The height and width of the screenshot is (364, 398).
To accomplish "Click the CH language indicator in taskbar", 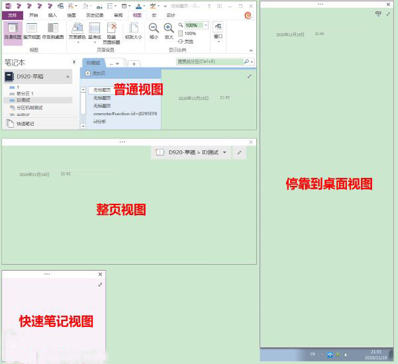I will pyautogui.click(x=313, y=354).
